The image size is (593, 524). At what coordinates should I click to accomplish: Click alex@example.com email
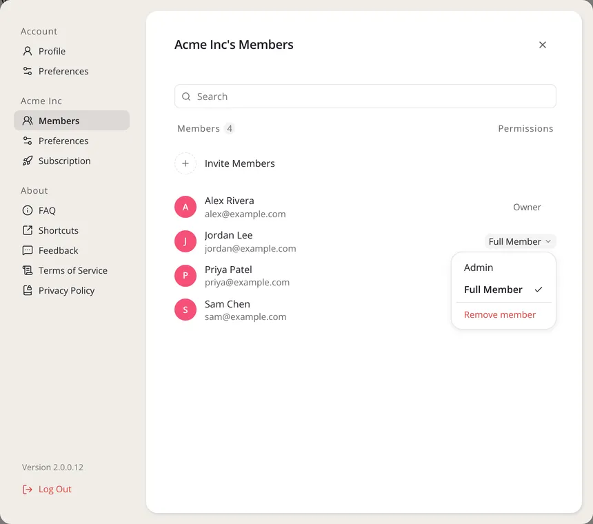pyautogui.click(x=245, y=214)
